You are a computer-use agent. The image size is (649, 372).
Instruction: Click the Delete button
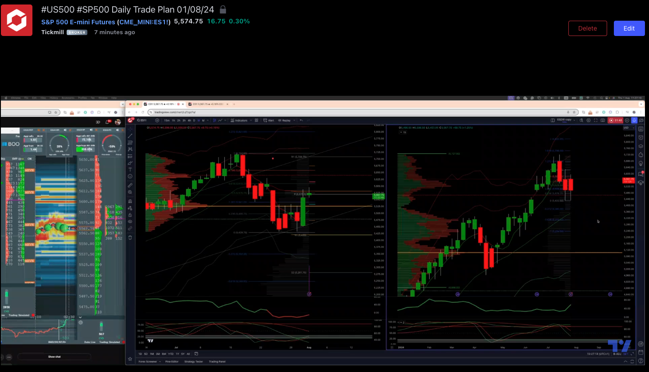(588, 28)
